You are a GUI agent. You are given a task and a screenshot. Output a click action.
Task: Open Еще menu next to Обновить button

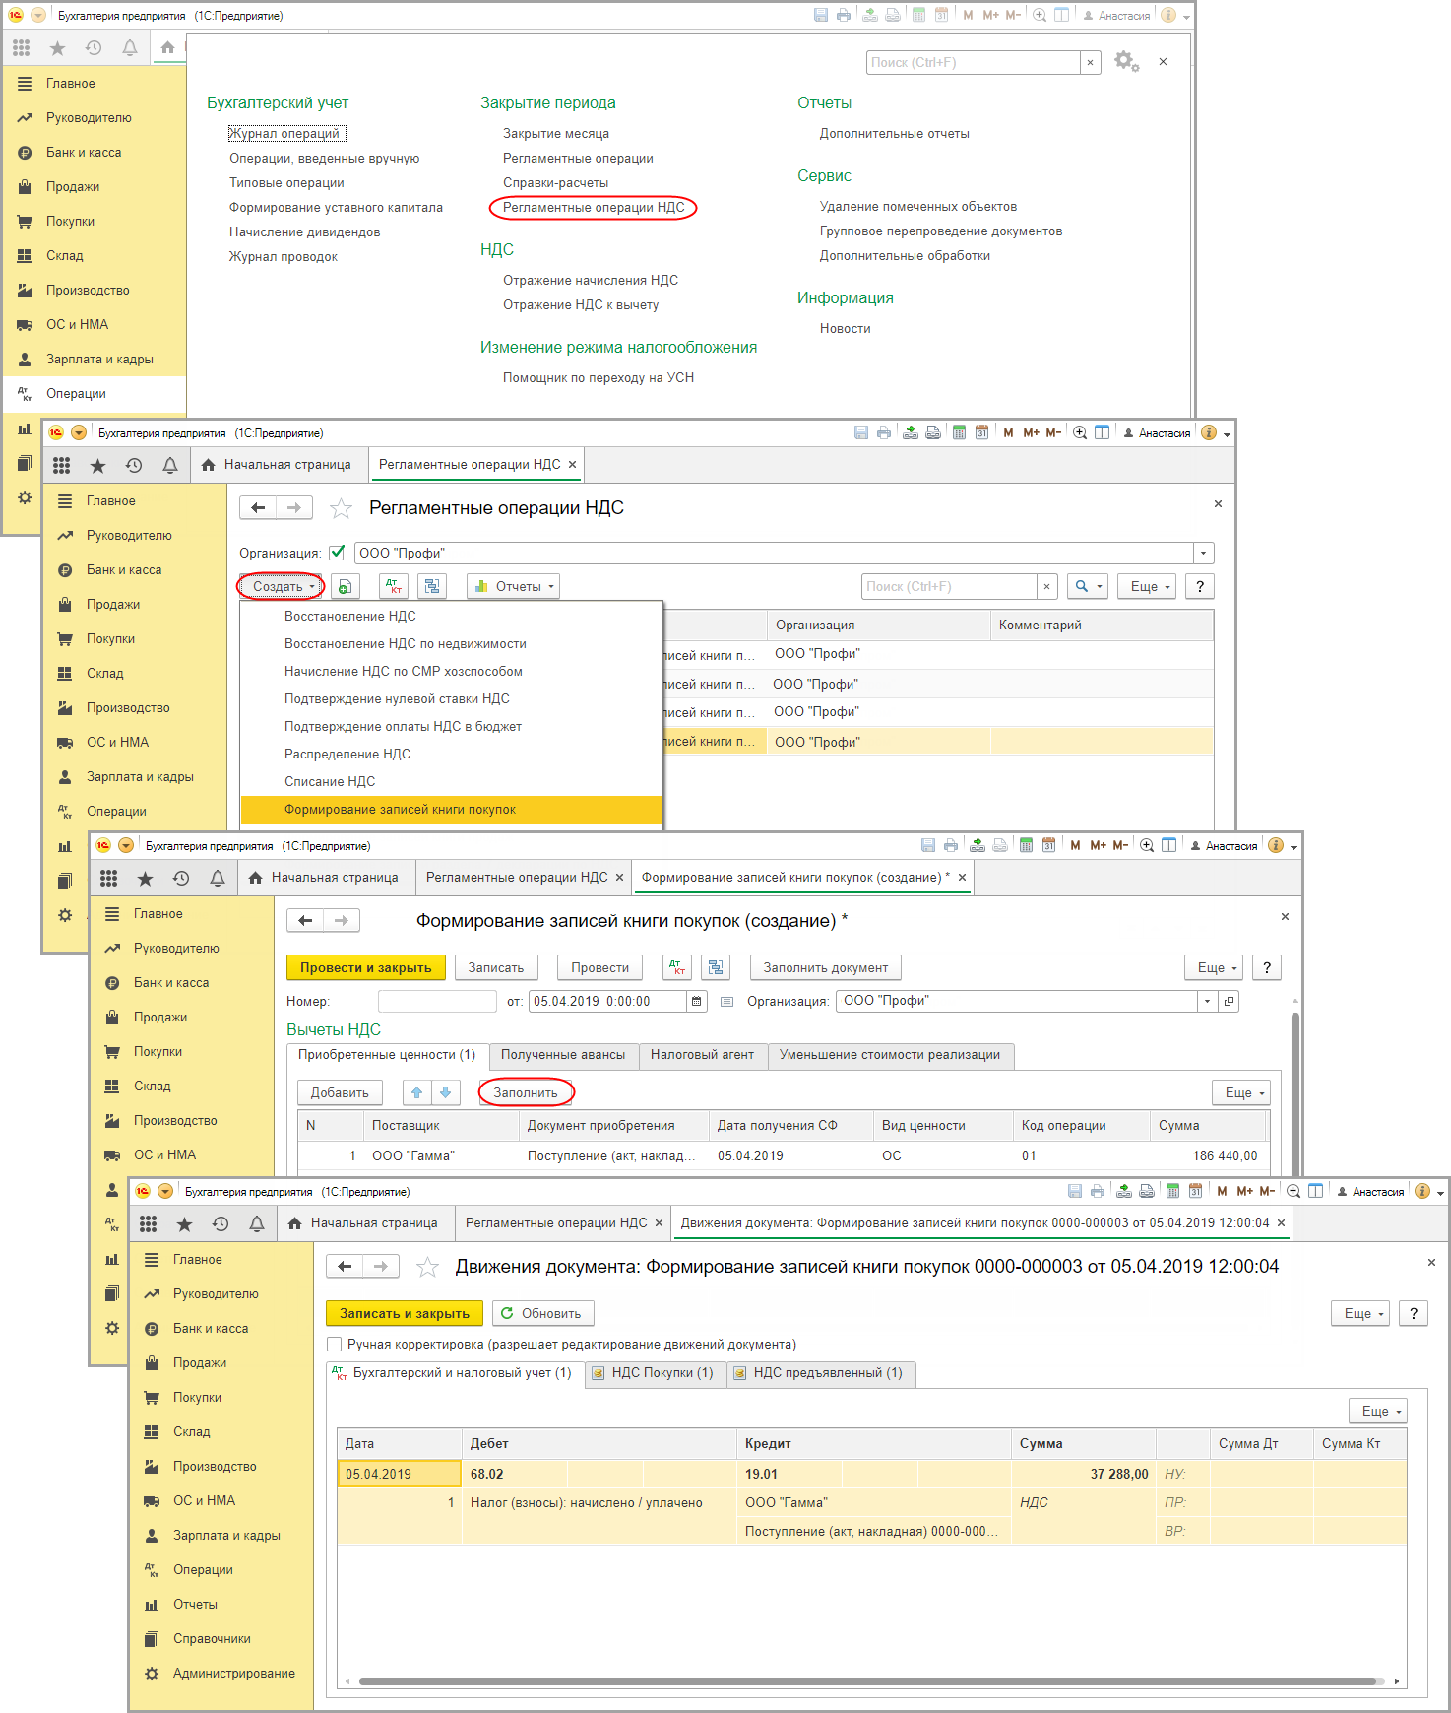[1362, 1313]
